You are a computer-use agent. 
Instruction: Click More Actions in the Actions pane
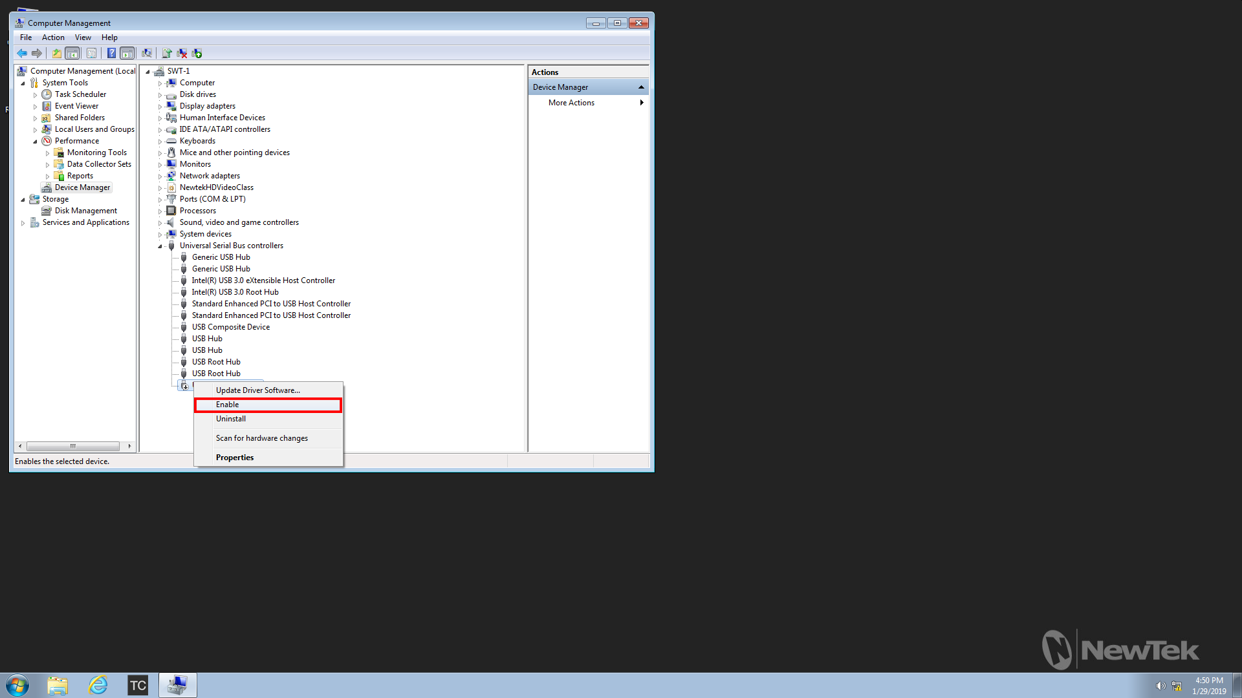[571, 102]
